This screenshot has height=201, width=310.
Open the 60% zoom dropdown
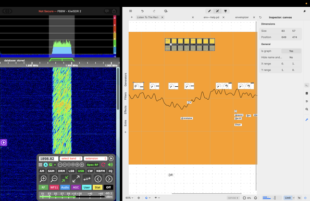[129, 198]
